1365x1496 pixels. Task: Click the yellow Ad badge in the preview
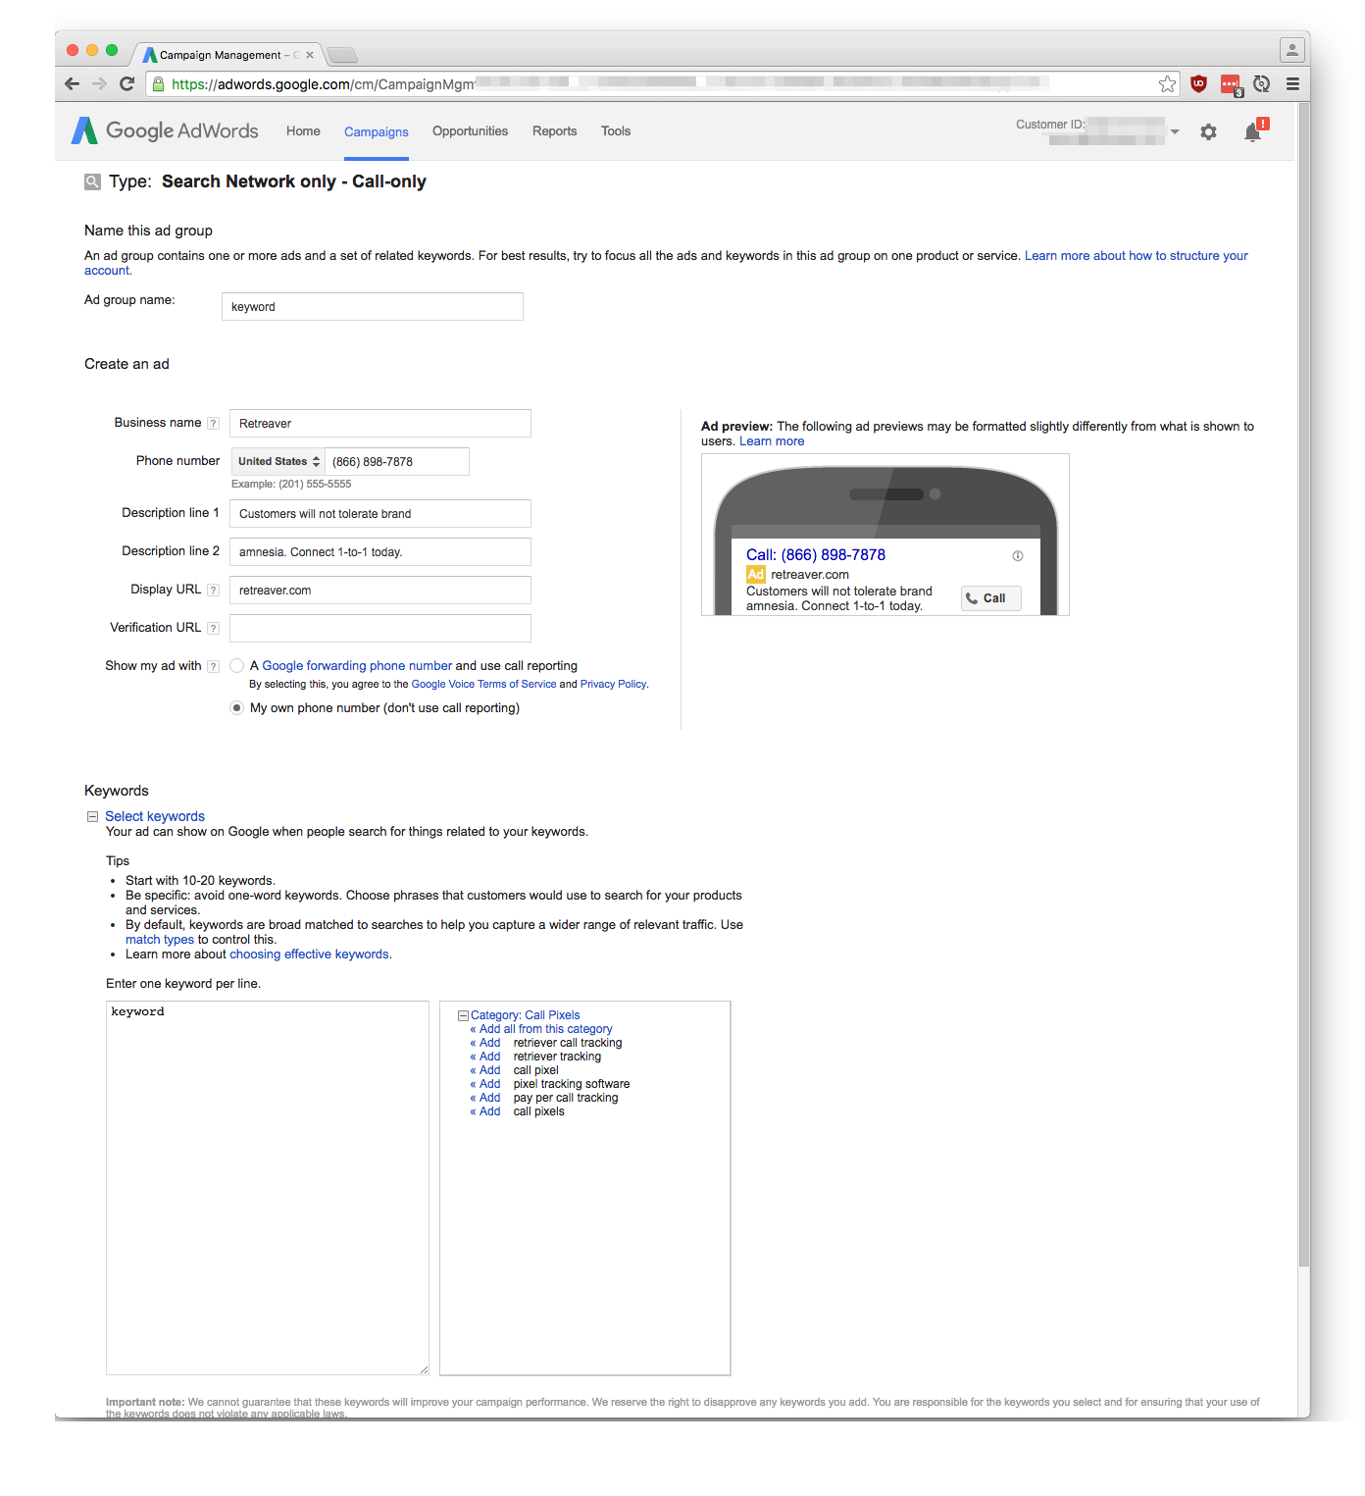tap(755, 575)
